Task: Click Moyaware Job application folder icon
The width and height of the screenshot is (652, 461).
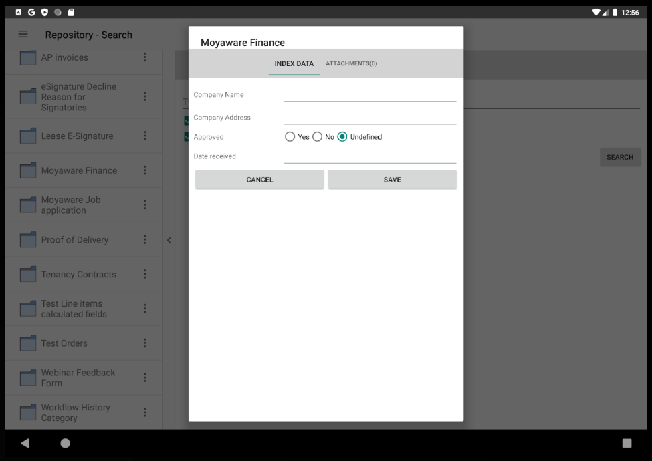Action: (28, 205)
